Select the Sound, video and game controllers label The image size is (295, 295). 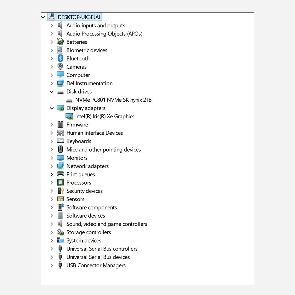107,224
